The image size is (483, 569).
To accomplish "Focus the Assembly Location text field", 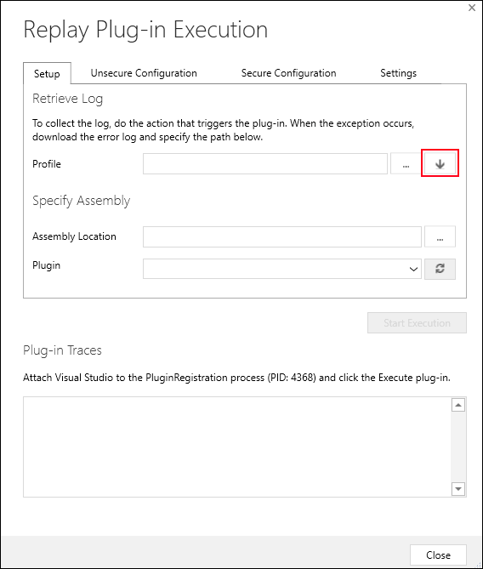I will [282, 236].
